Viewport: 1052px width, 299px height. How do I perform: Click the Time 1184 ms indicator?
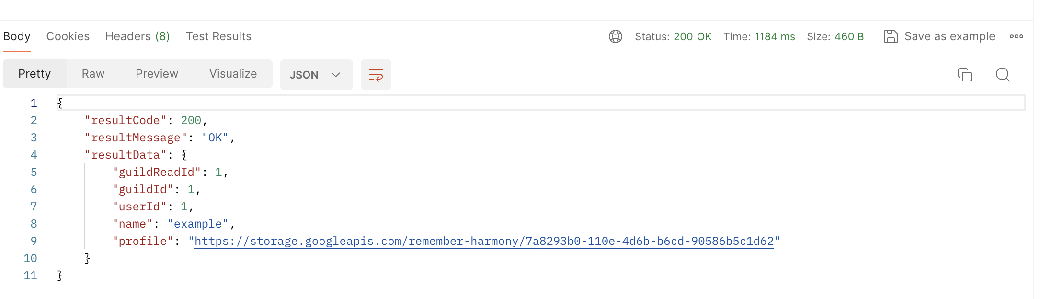click(759, 36)
